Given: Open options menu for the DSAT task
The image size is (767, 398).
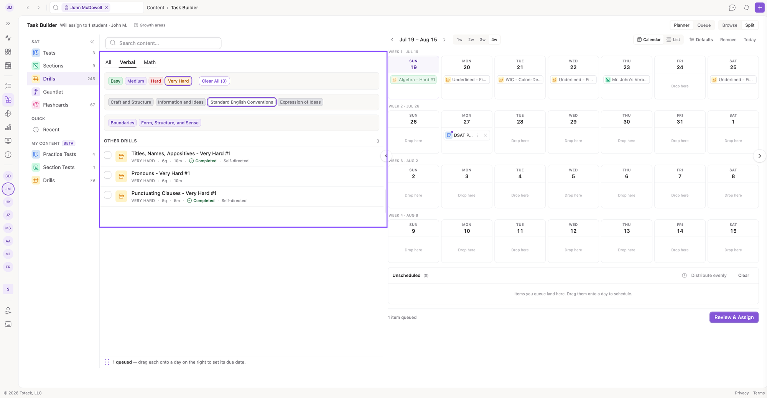Looking at the screenshot, I should click(478, 135).
